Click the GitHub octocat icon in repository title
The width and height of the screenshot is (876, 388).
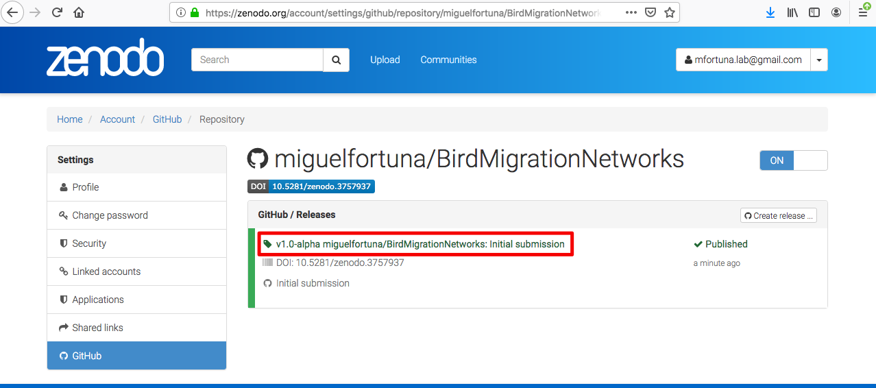[258, 159]
